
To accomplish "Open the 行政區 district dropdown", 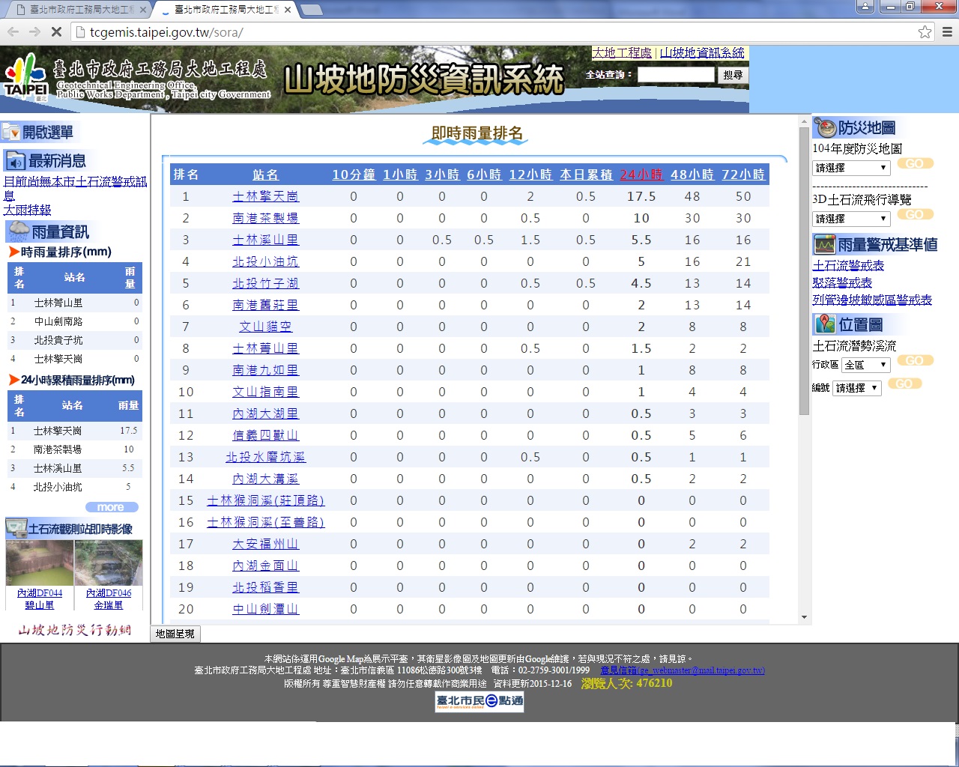I will click(865, 365).
